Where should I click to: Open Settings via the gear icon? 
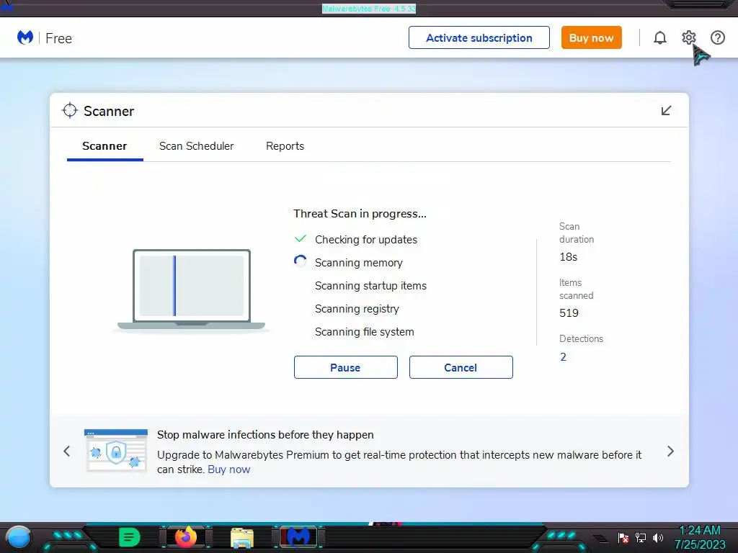pos(688,37)
